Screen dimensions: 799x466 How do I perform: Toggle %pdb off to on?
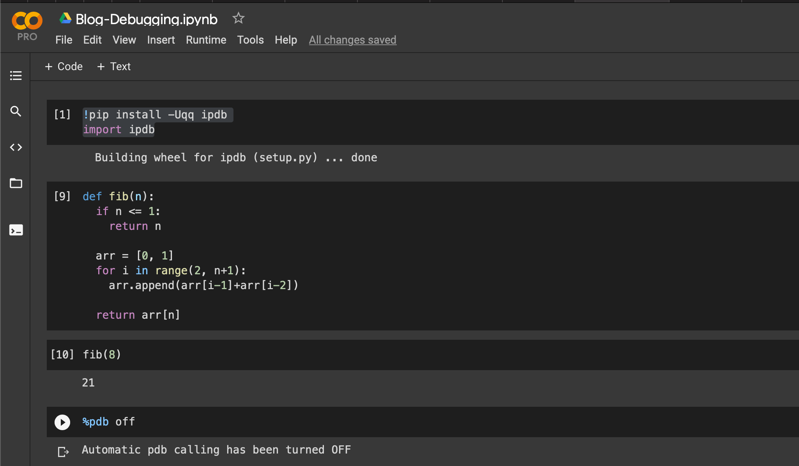tap(123, 420)
